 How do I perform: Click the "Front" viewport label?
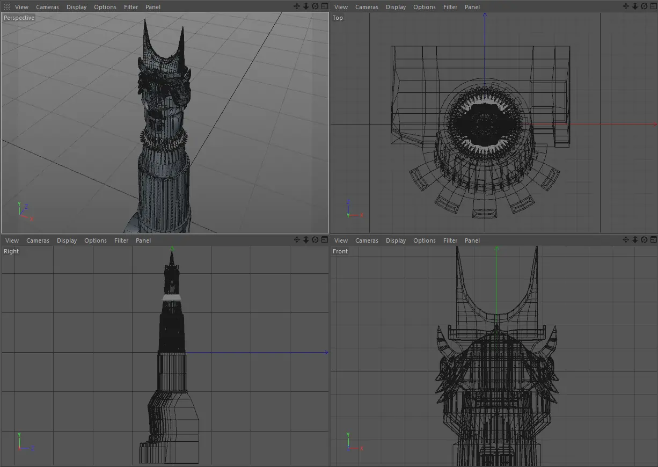click(340, 251)
